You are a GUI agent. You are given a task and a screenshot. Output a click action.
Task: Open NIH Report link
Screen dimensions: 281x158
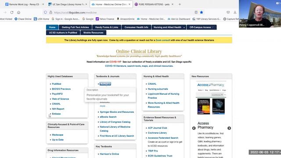tap(58, 109)
